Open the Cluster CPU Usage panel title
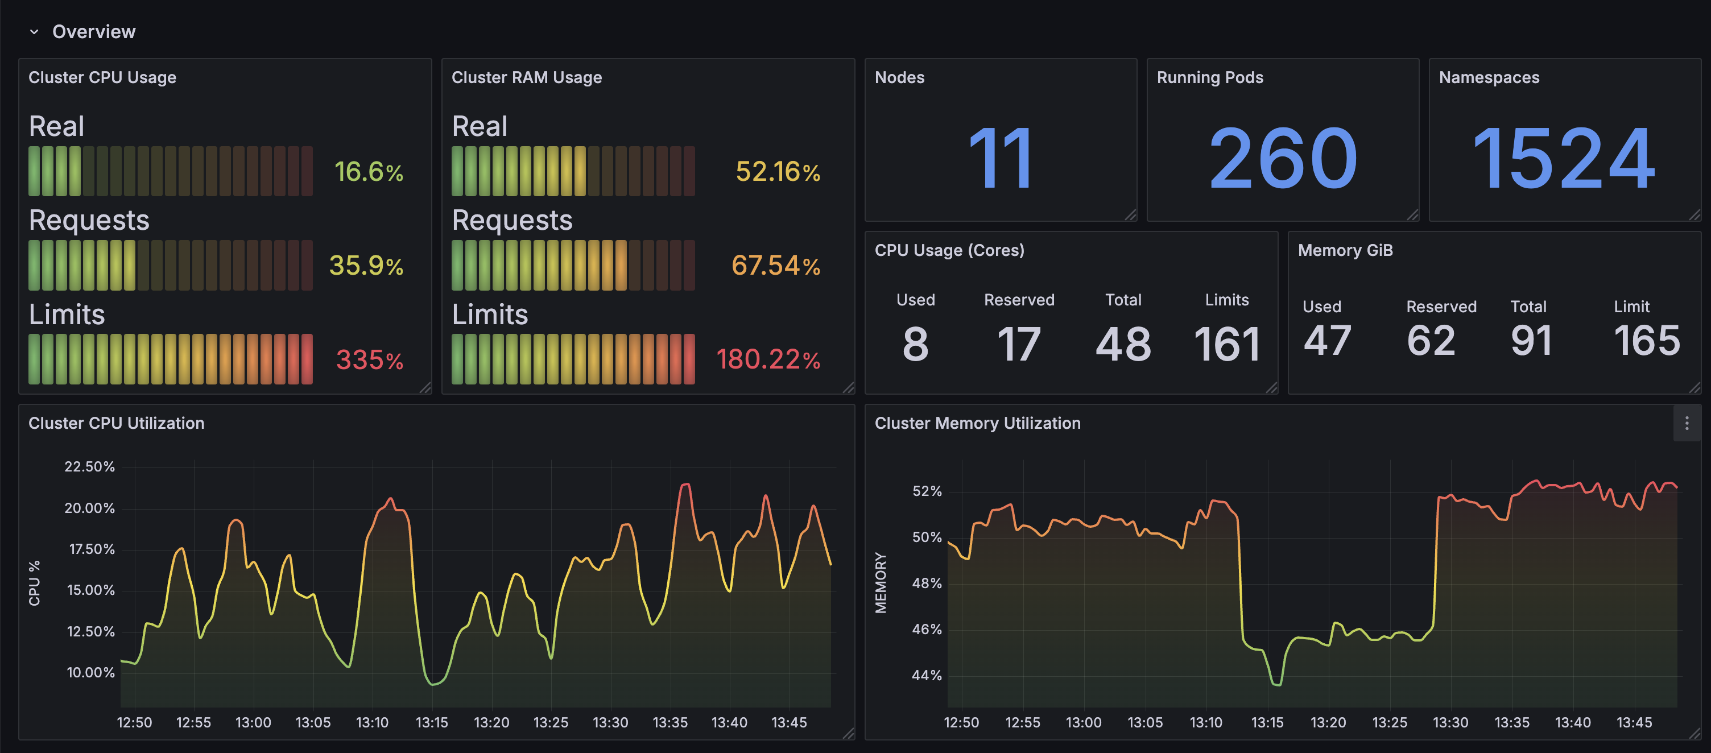The height and width of the screenshot is (753, 1711). point(102,78)
